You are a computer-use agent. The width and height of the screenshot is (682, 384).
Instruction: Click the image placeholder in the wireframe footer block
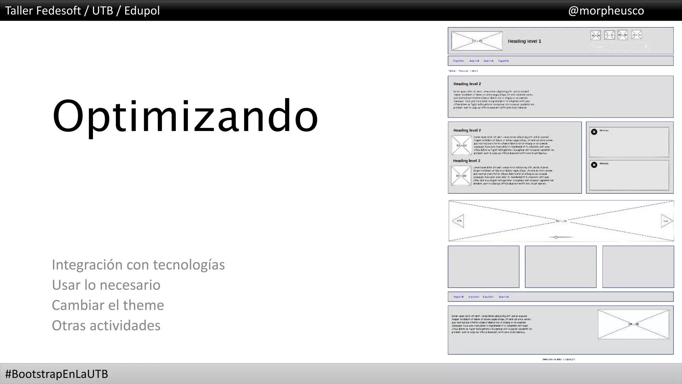[633, 324]
